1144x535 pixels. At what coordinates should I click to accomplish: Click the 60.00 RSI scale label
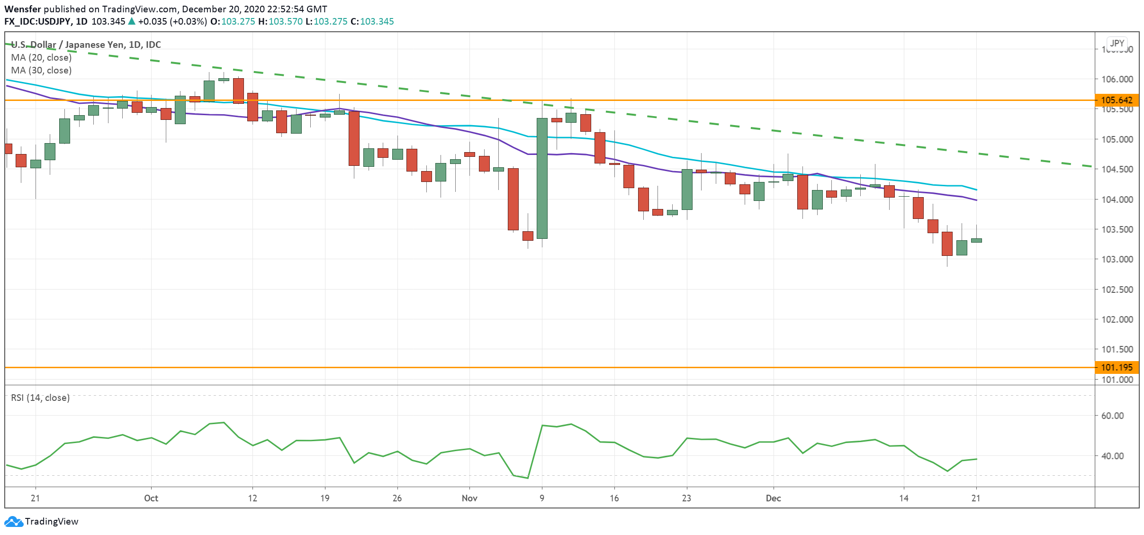click(1112, 416)
